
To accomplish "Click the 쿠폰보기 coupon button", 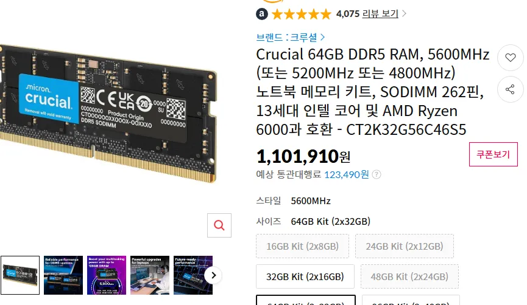I will (493, 154).
